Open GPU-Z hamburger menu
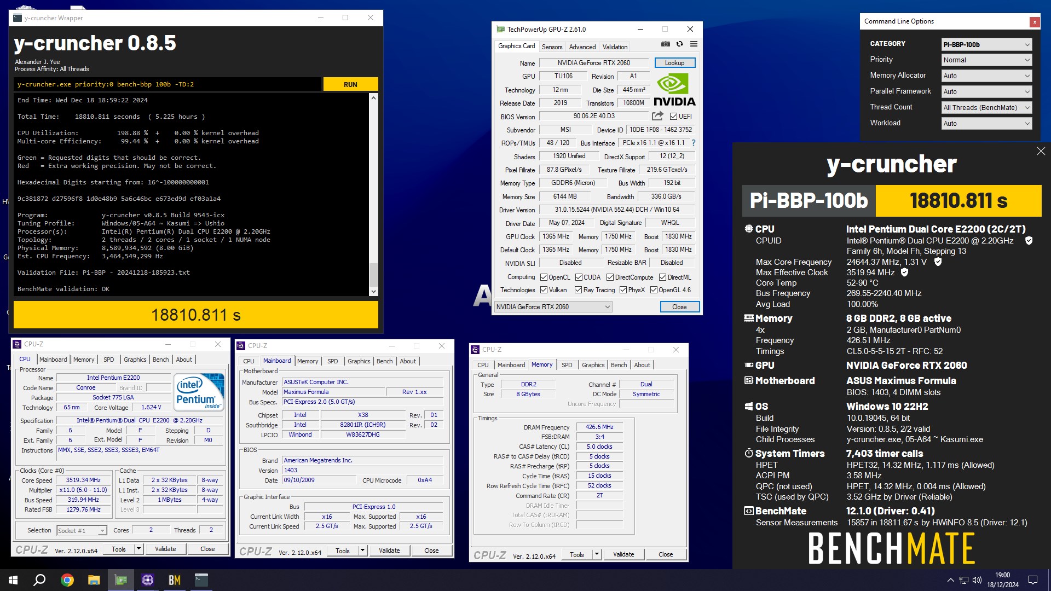The width and height of the screenshot is (1051, 591). point(694,44)
